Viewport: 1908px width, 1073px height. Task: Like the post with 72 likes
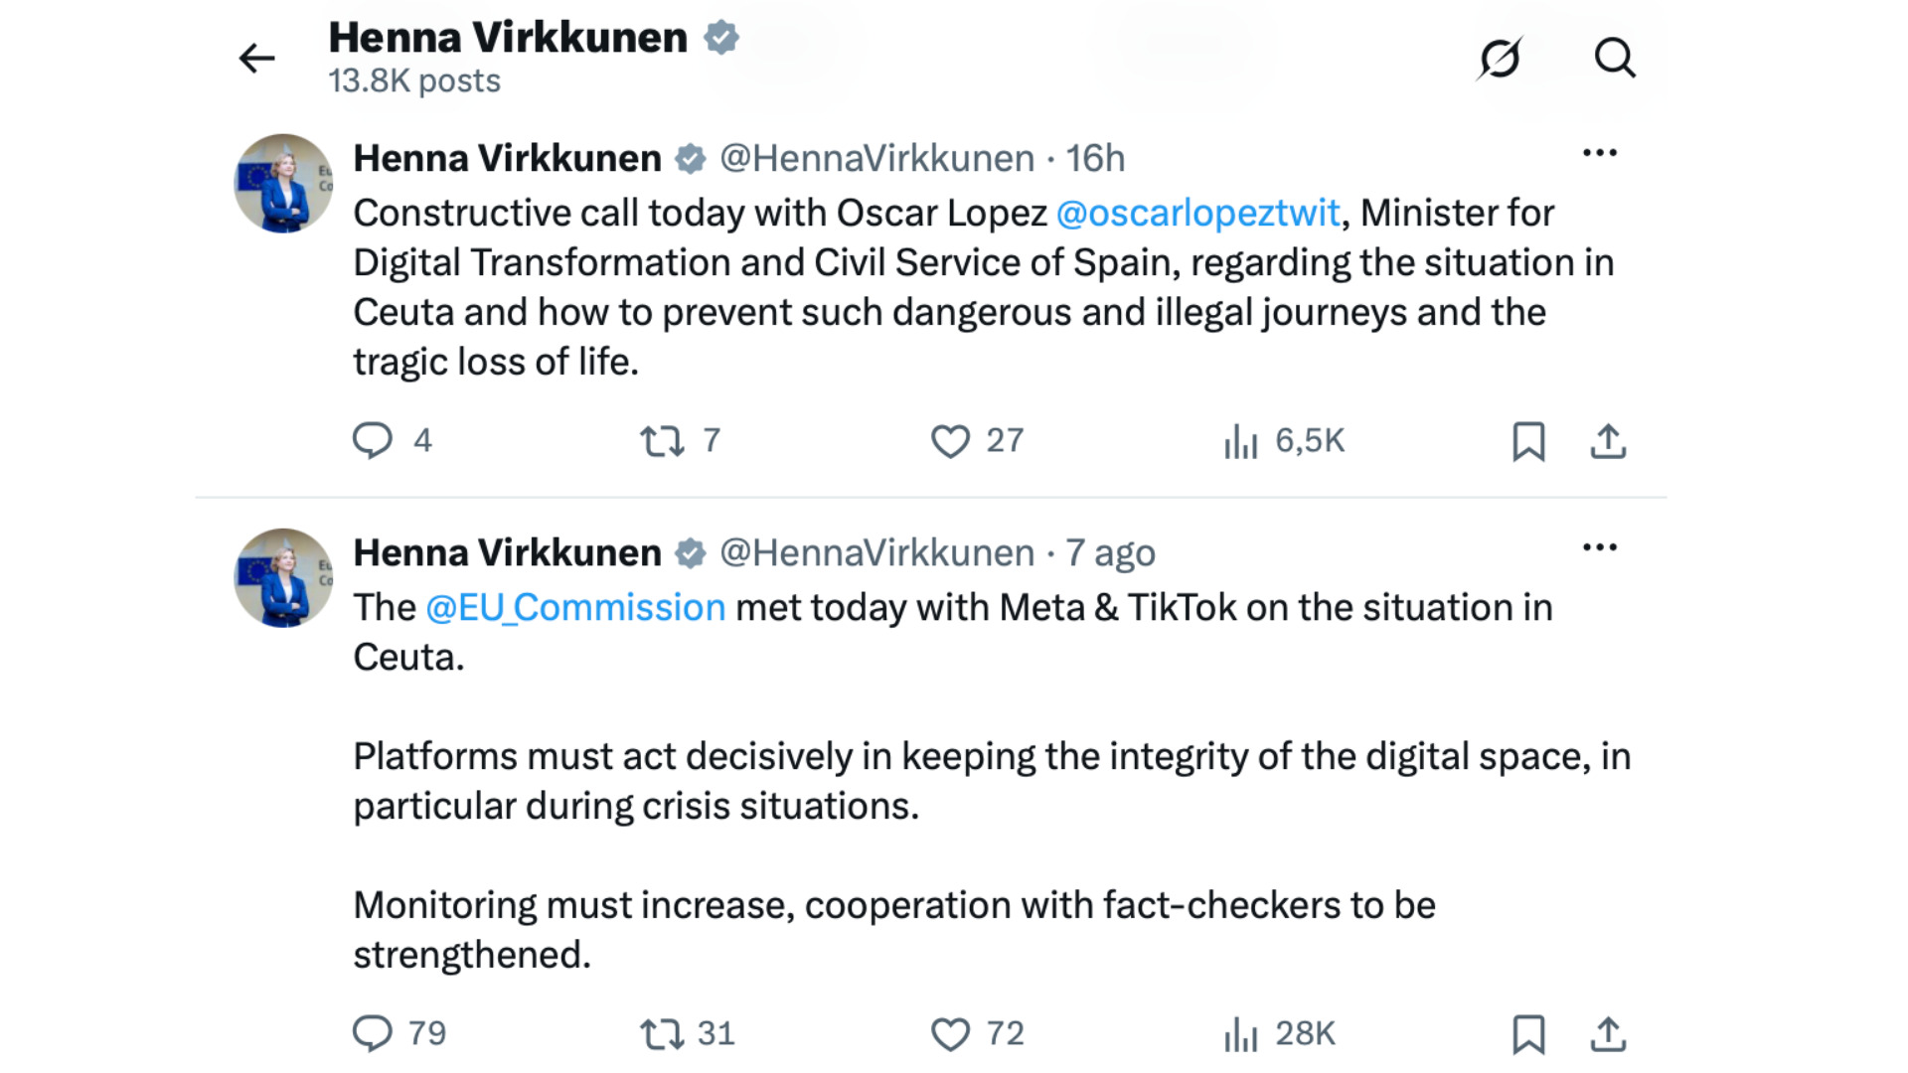[x=950, y=1033]
